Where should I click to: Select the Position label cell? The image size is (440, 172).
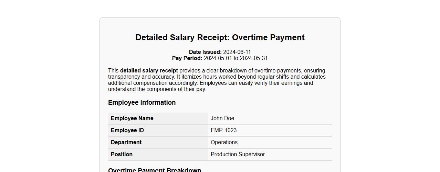[158, 154]
